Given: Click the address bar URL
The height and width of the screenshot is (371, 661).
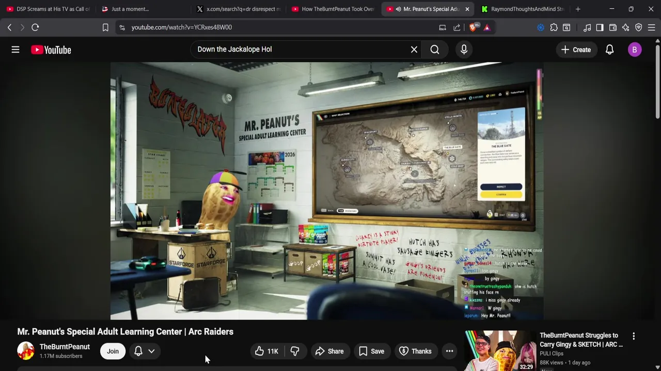Looking at the screenshot, I should pyautogui.click(x=182, y=27).
